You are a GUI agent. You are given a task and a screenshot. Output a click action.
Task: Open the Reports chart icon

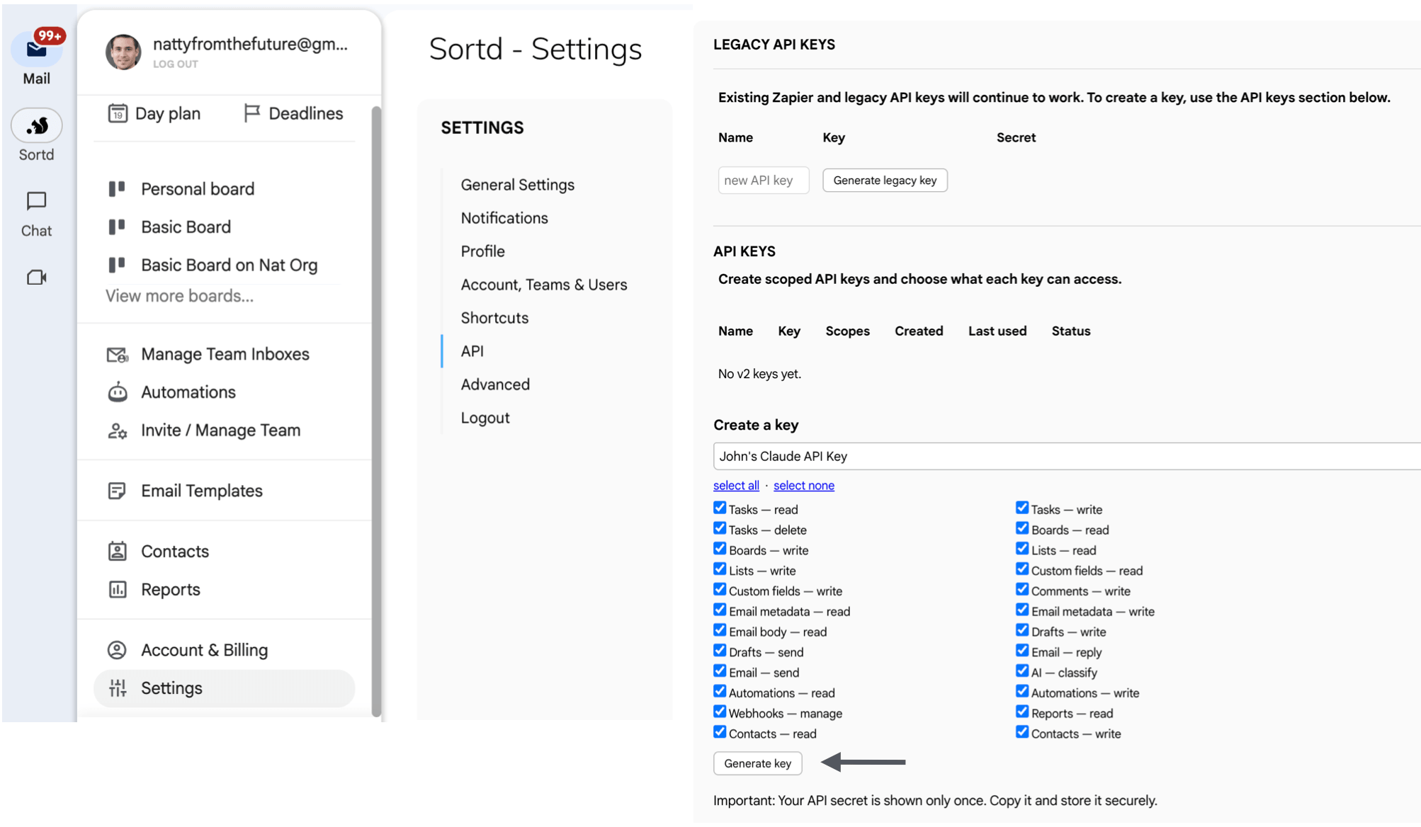118,589
